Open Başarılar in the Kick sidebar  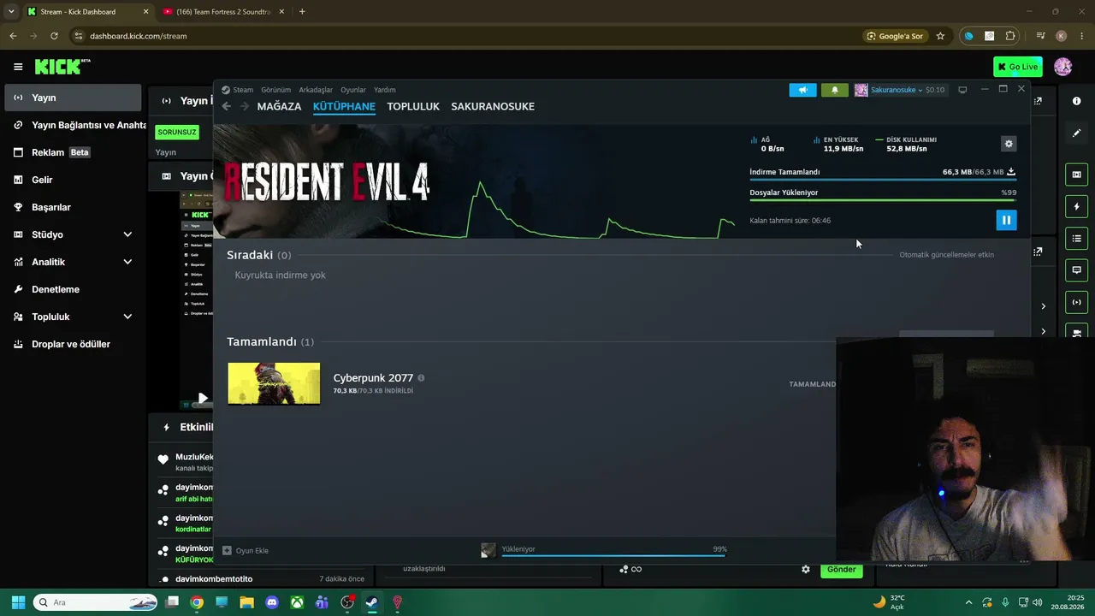point(73,207)
